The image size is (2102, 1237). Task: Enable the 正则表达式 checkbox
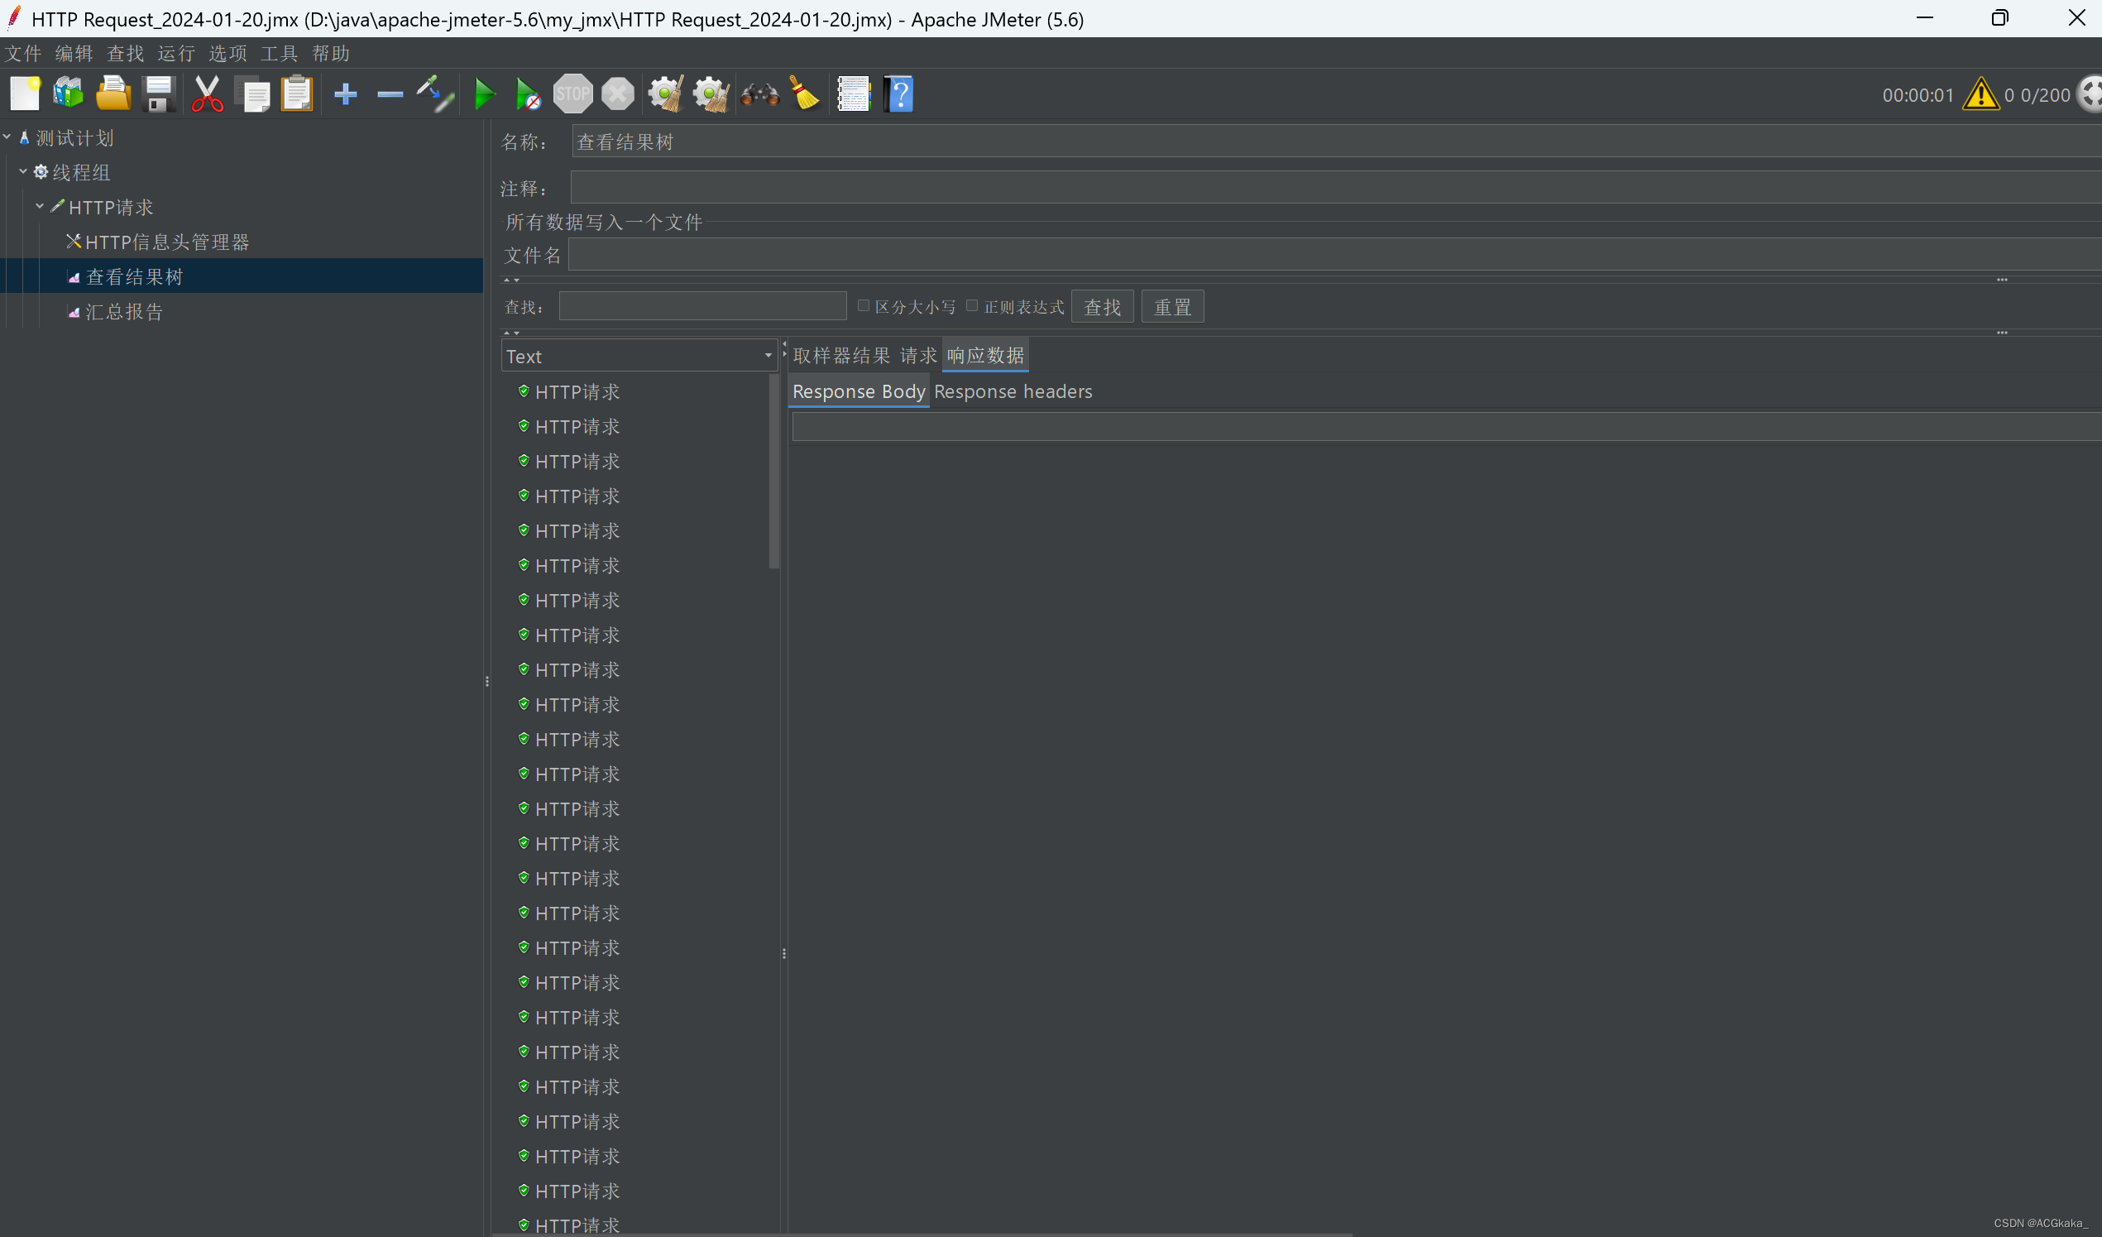tap(970, 306)
